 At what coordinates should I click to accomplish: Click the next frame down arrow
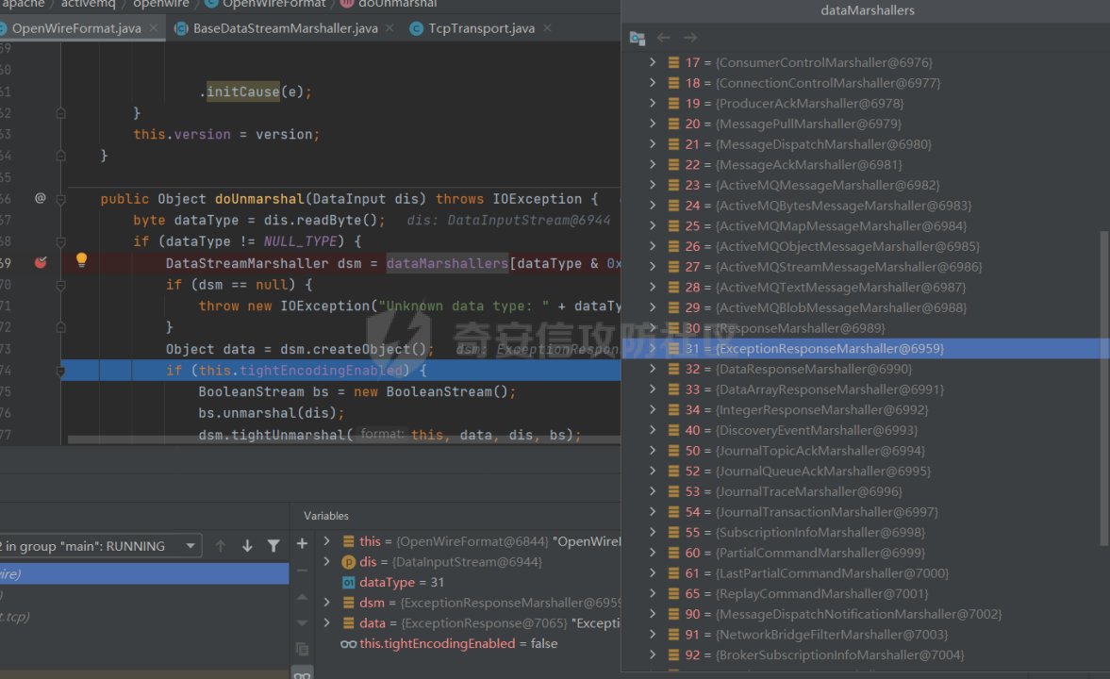point(247,546)
